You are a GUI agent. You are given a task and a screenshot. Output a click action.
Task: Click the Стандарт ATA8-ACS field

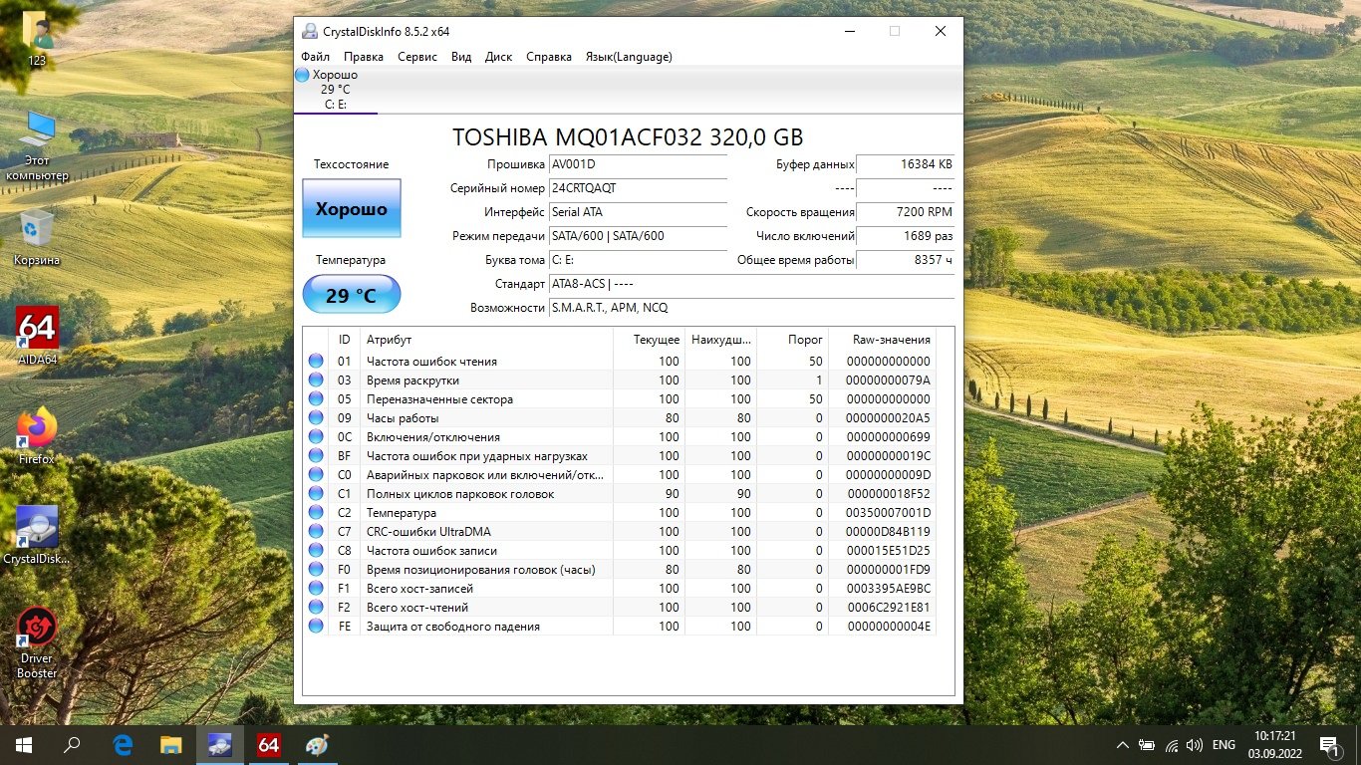pos(751,284)
